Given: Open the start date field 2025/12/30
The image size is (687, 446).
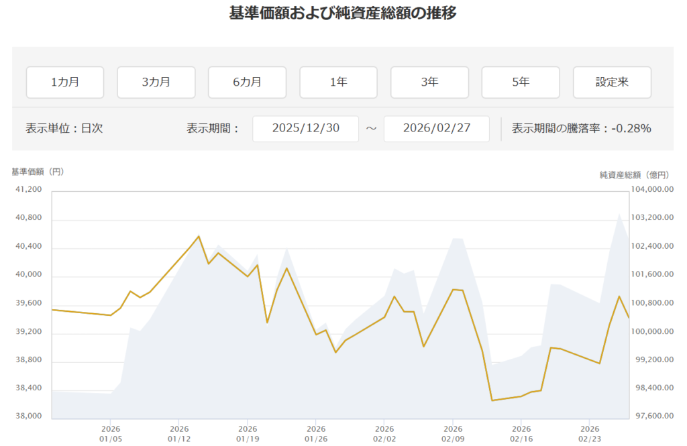Looking at the screenshot, I should (x=305, y=128).
